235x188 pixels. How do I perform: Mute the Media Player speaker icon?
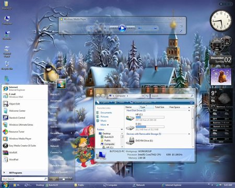140,28
